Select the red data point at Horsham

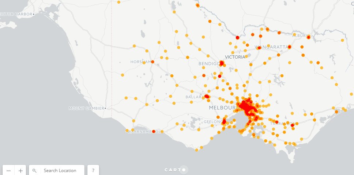click(152, 62)
